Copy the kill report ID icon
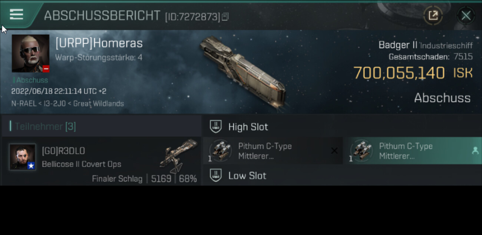The width and height of the screenshot is (482, 235). (225, 17)
